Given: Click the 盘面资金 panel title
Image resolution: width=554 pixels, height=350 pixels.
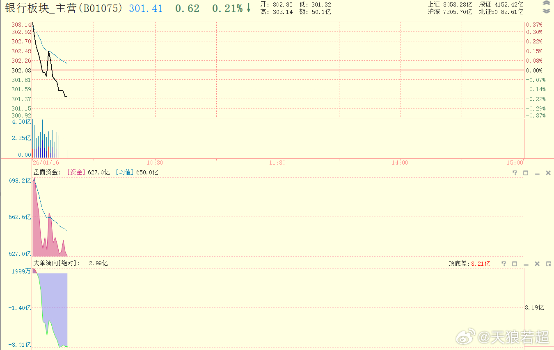Looking at the screenshot, I should [48, 172].
